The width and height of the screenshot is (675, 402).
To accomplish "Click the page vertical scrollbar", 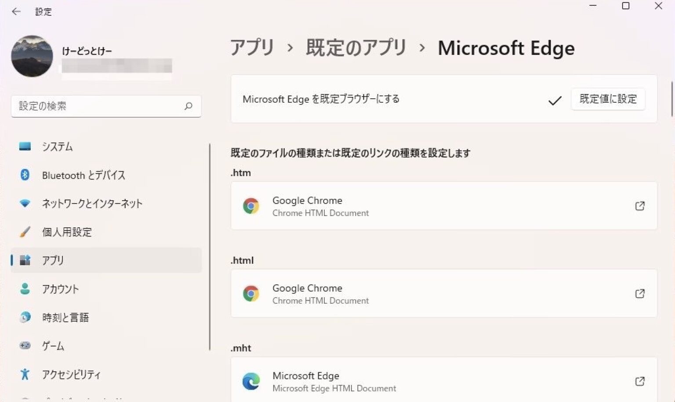I will (x=671, y=99).
